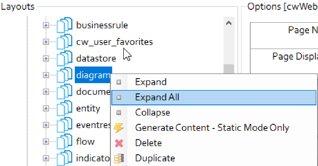This screenshot has height=166, width=318.
Task: Expand the cw_user_favorites tree node
Action: pyautogui.click(x=46, y=42)
